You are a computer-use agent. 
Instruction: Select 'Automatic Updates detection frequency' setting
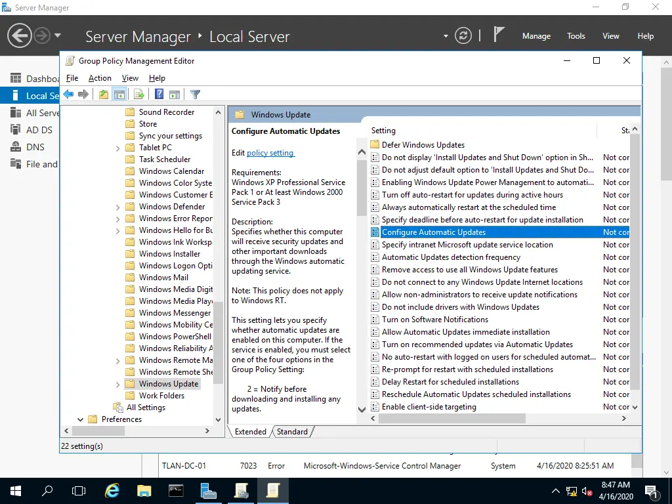(x=451, y=257)
